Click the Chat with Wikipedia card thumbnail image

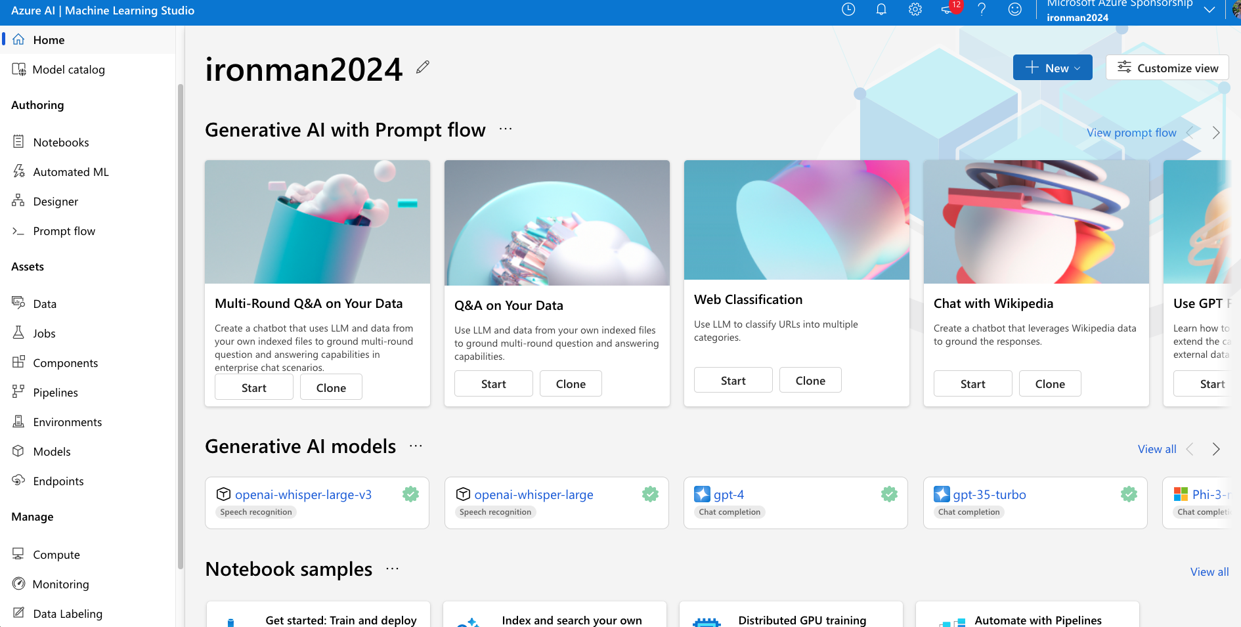click(1036, 222)
